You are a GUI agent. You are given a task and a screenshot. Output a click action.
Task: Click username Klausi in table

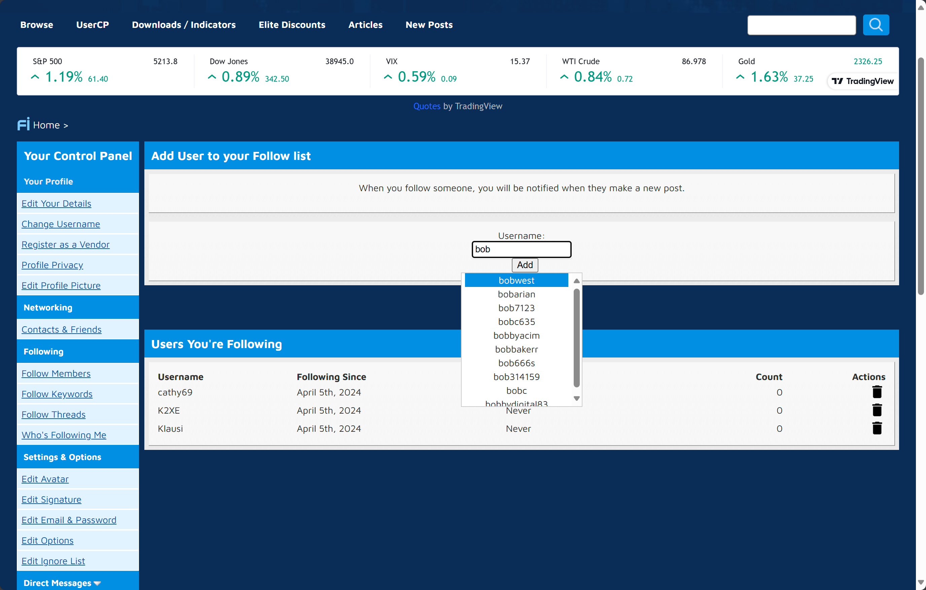[x=170, y=428]
